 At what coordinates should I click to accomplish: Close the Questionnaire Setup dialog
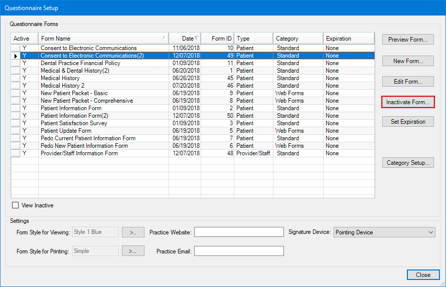pos(422,274)
